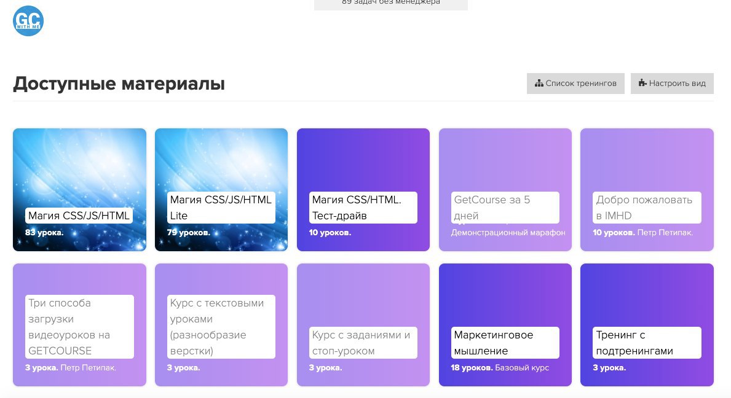Image resolution: width=731 pixels, height=398 pixels.
Task: Open the GetCourse за 5 дней card
Action: 505,190
